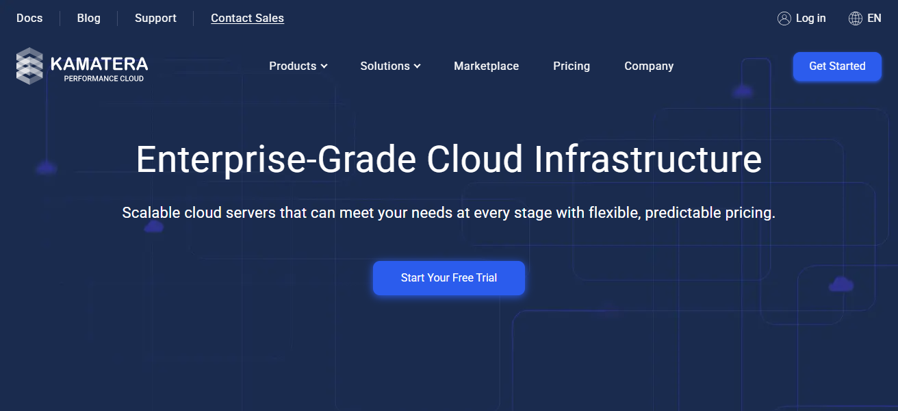Open the Pricing page
Image resolution: width=898 pixels, height=411 pixels.
[571, 66]
